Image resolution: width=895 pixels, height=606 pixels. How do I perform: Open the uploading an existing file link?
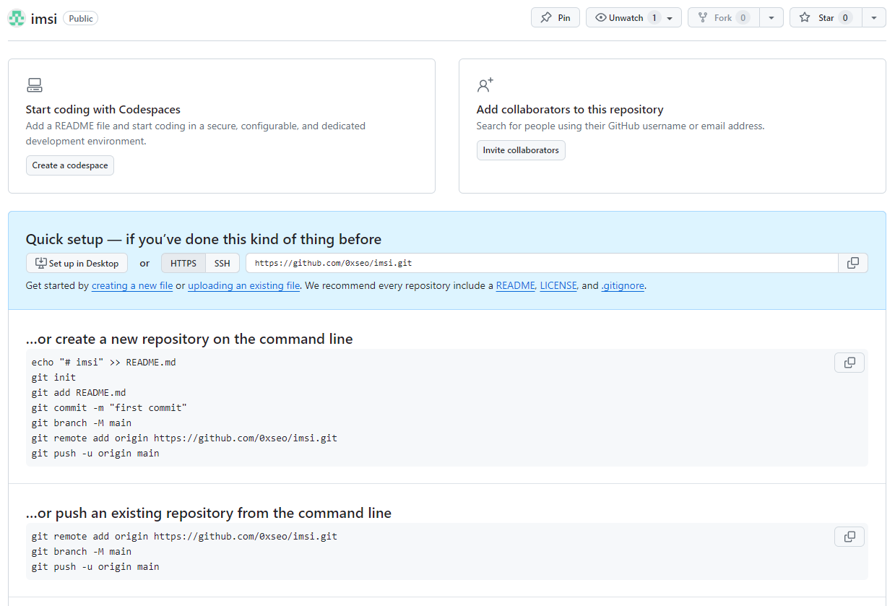[244, 285]
